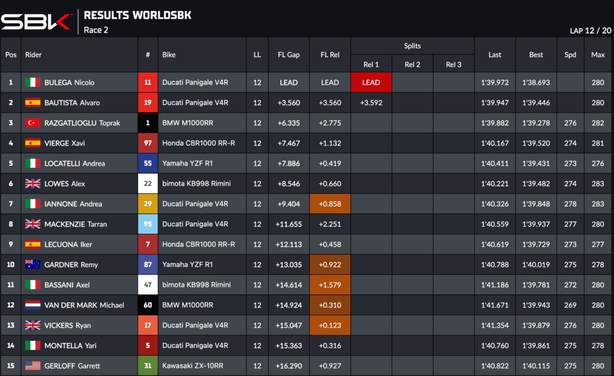Image resolution: width=614 pixels, height=376 pixels.
Task: Click the Max speed column header
Action: tap(598, 55)
